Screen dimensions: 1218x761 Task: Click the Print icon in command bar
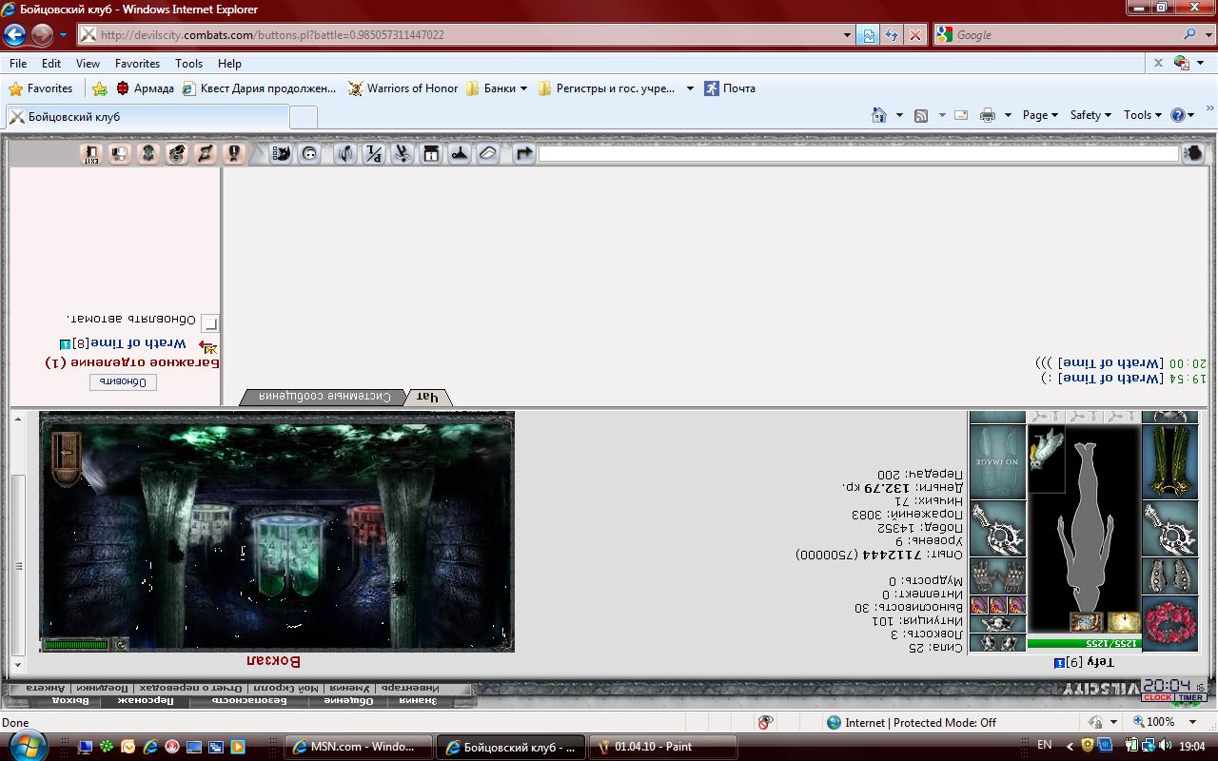(x=988, y=115)
